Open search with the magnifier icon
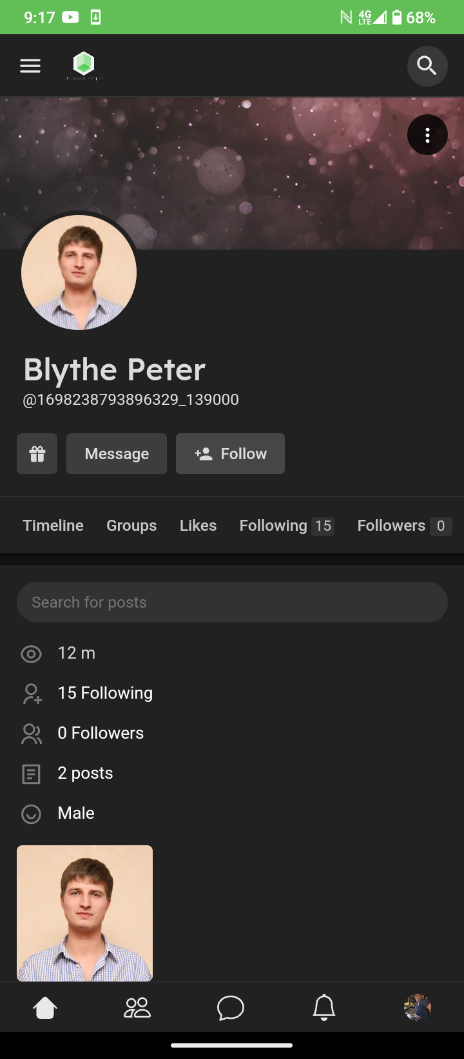464x1059 pixels. pyautogui.click(x=427, y=66)
